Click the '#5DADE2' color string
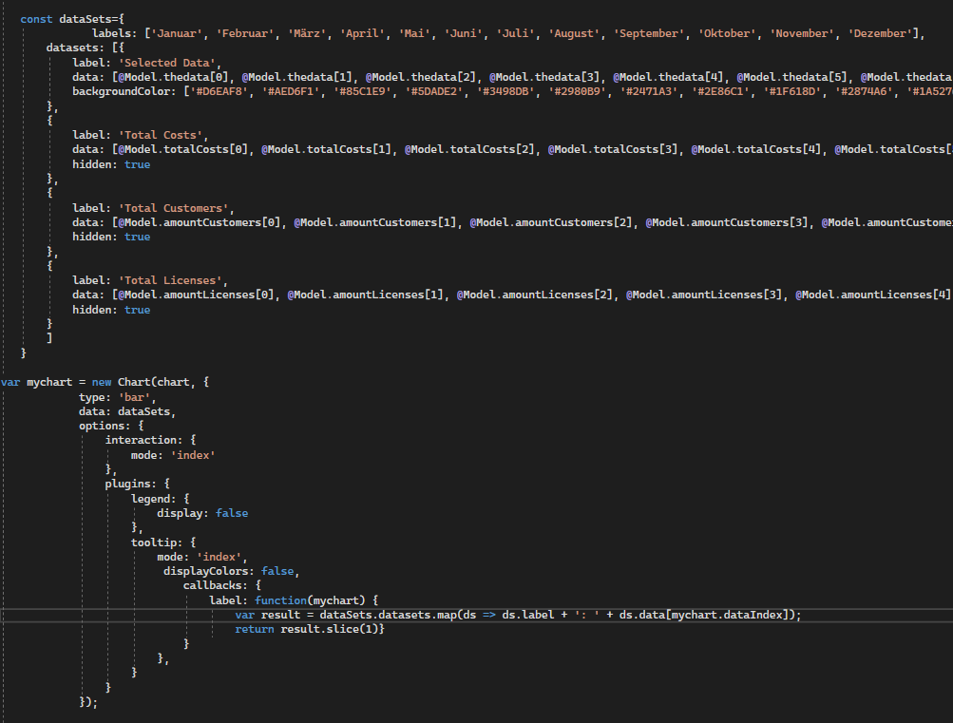This screenshot has height=723, width=953. 434,91
